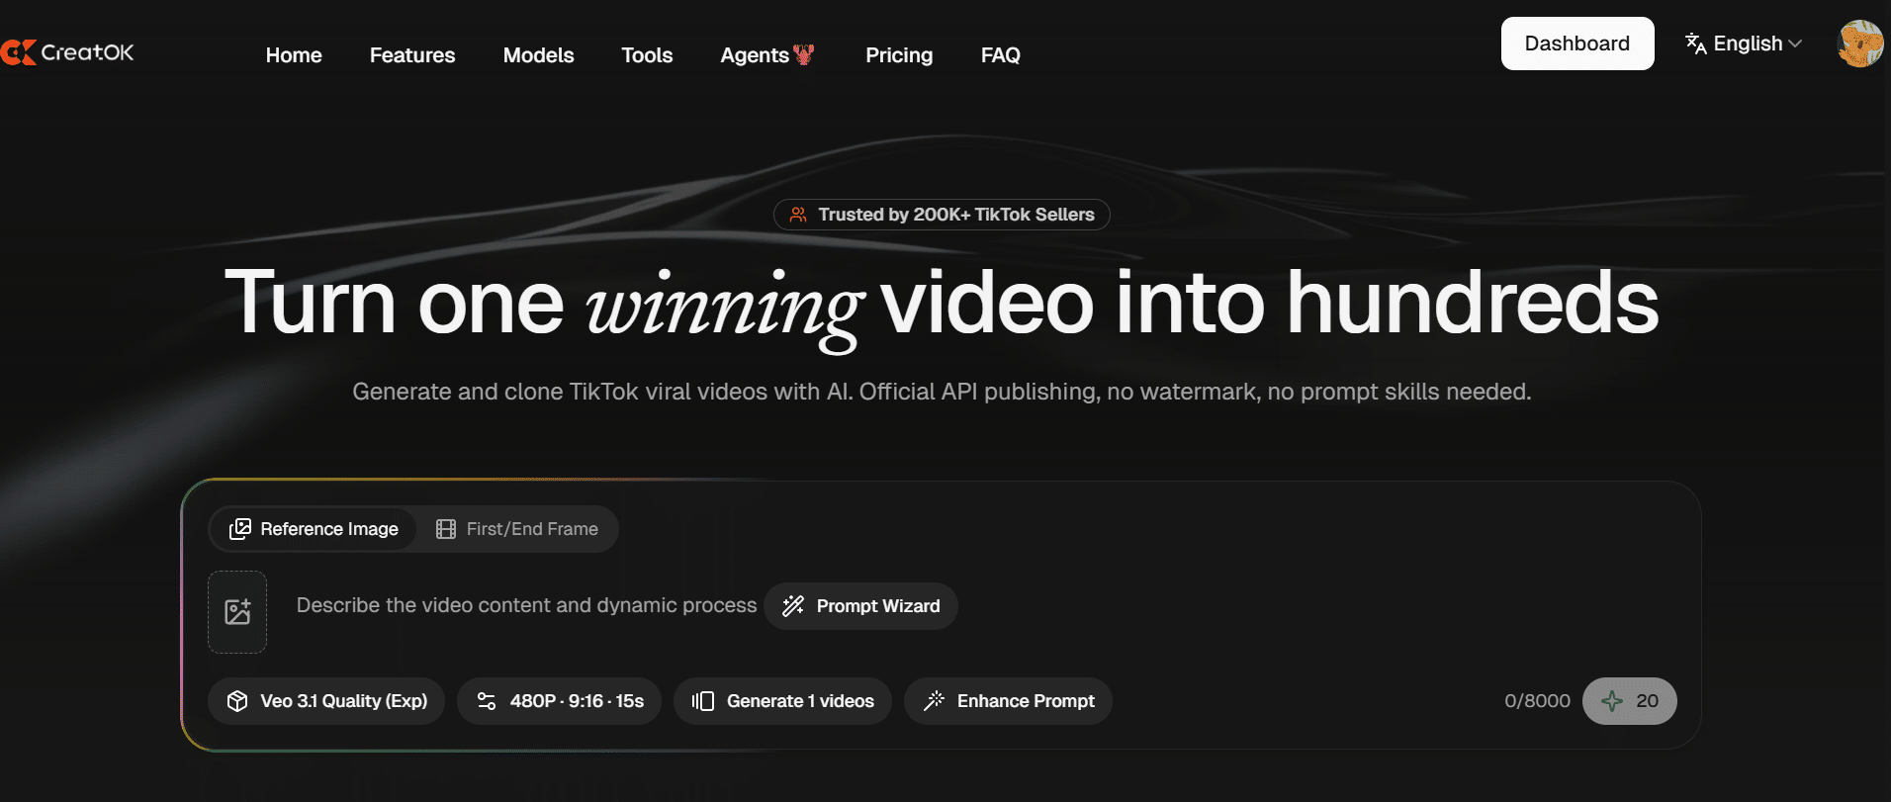Viewport: 1891px width, 802px height.
Task: Click the lobster icon next to Agents
Action: (x=804, y=55)
